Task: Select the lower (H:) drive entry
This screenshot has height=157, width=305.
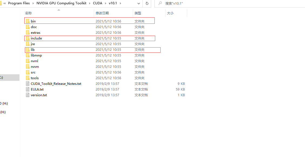Action: tap(3, 112)
